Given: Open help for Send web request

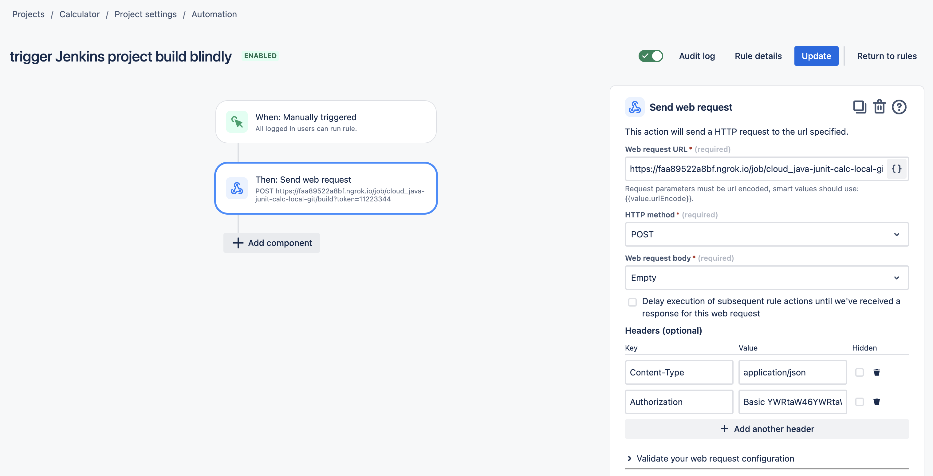Looking at the screenshot, I should click(899, 107).
